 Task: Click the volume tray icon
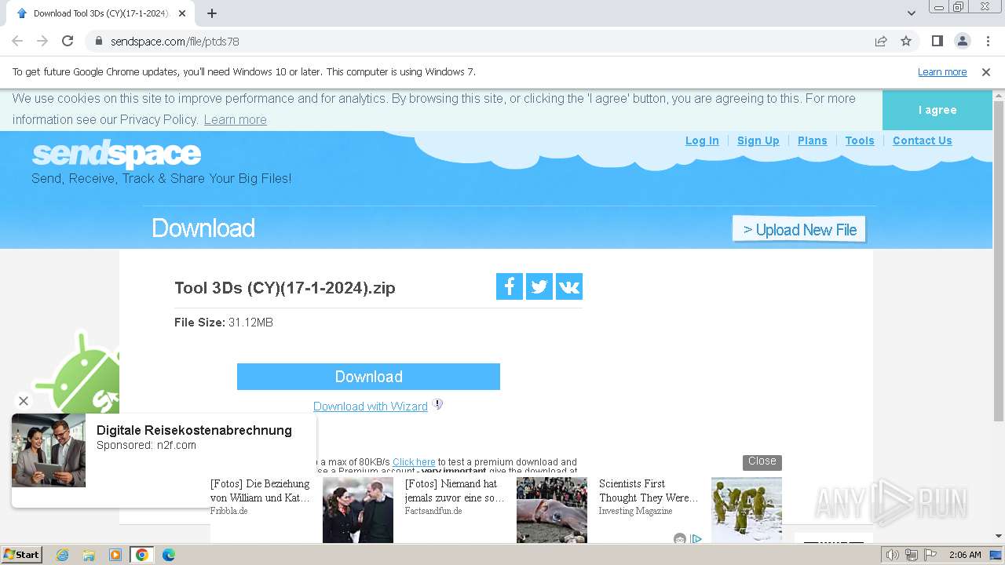[893, 555]
